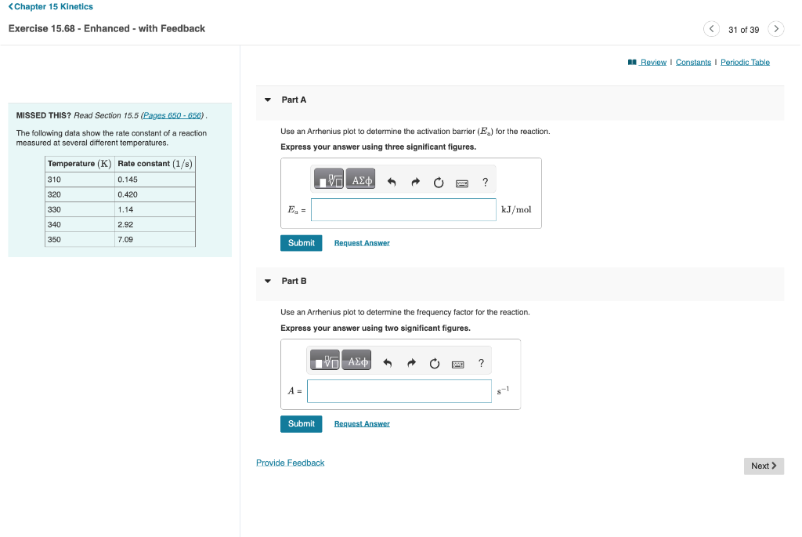This screenshot has height=537, width=802.
Task: Collapse the Part B section
Action: pos(268,281)
